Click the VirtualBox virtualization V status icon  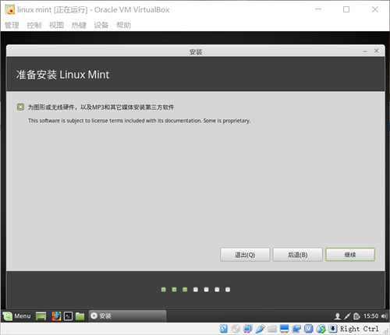pyautogui.click(x=309, y=329)
